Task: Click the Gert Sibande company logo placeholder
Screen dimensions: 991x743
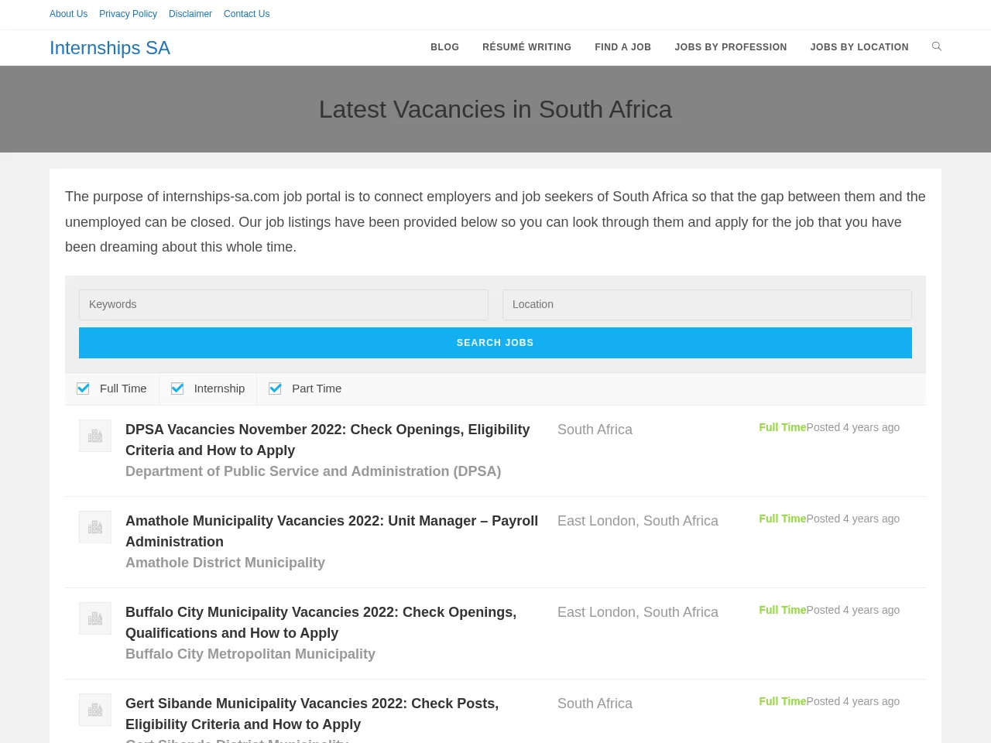Action: tap(95, 710)
